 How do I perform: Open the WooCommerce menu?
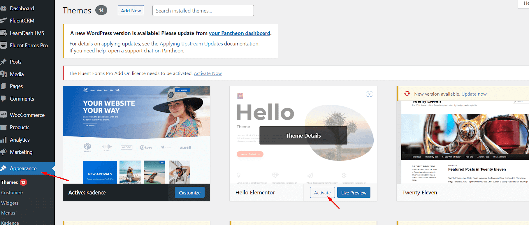27,115
